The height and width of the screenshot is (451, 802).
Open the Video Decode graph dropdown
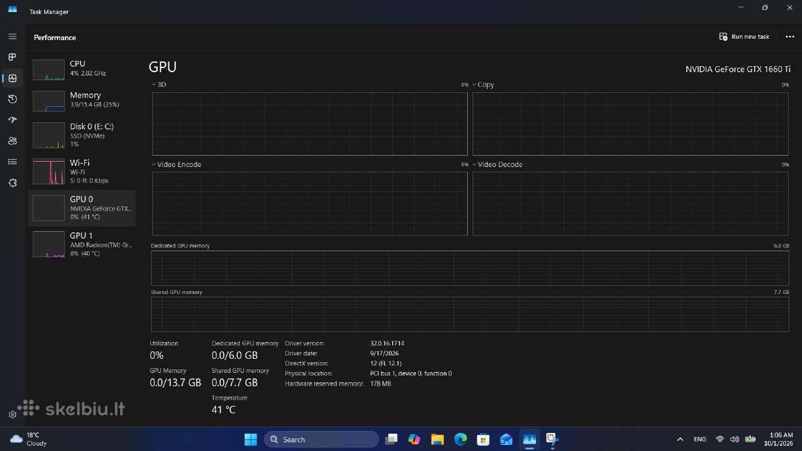coord(497,164)
